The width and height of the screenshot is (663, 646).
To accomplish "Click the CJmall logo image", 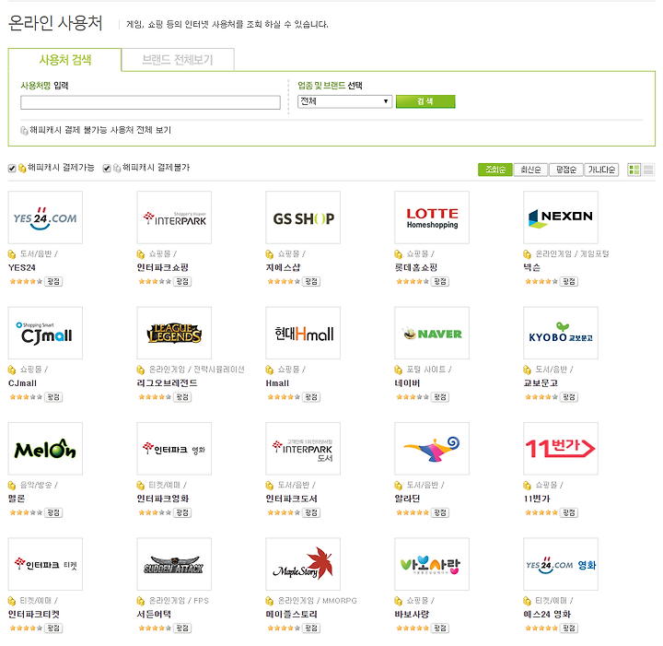I will (x=45, y=333).
